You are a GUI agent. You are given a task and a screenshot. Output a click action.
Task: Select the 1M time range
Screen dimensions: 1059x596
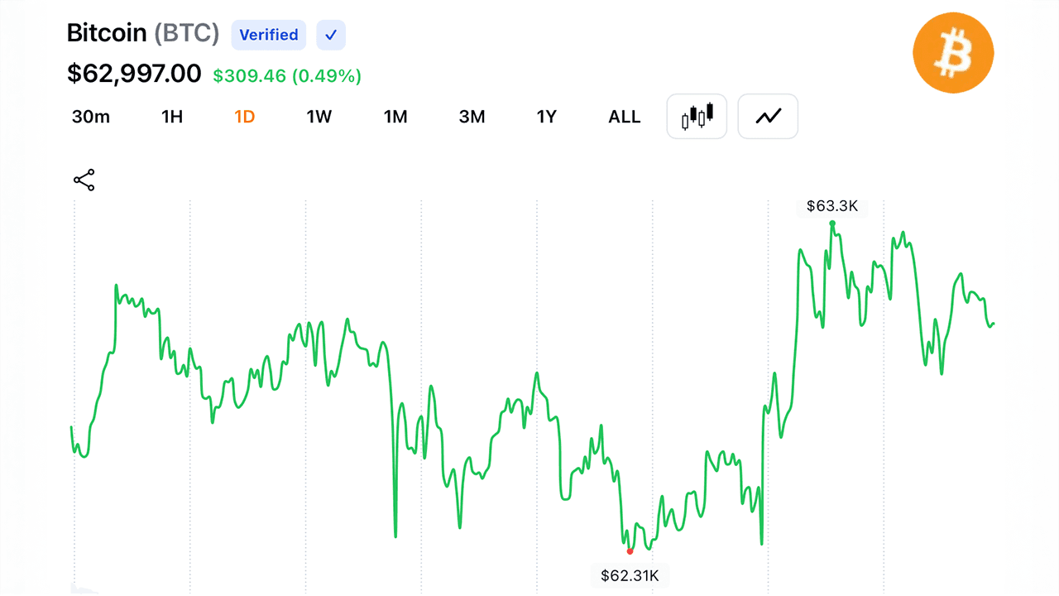coord(395,117)
